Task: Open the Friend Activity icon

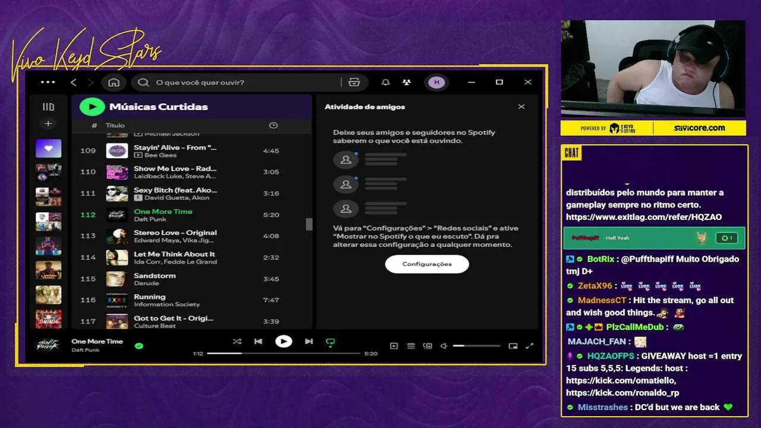Action: (406, 82)
